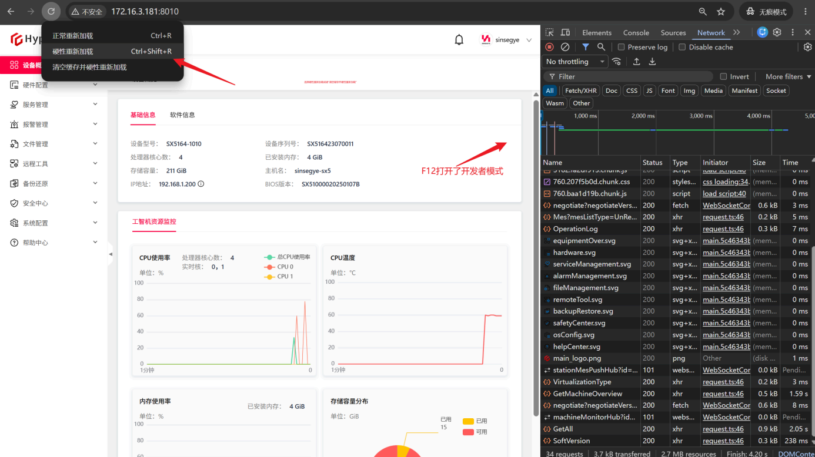The height and width of the screenshot is (457, 815).
Task: Expand the 服务管理 sidebar menu chevron
Action: (95, 105)
